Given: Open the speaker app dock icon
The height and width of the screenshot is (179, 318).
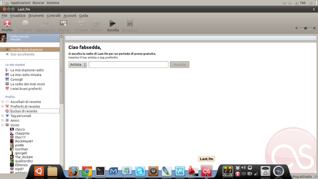Looking at the screenshot, I should (x=153, y=171).
